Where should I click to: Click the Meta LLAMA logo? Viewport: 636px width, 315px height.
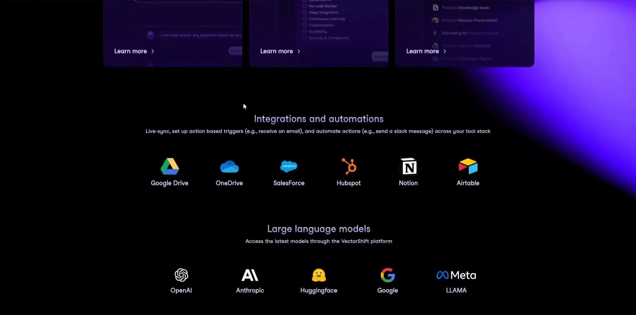(456, 275)
